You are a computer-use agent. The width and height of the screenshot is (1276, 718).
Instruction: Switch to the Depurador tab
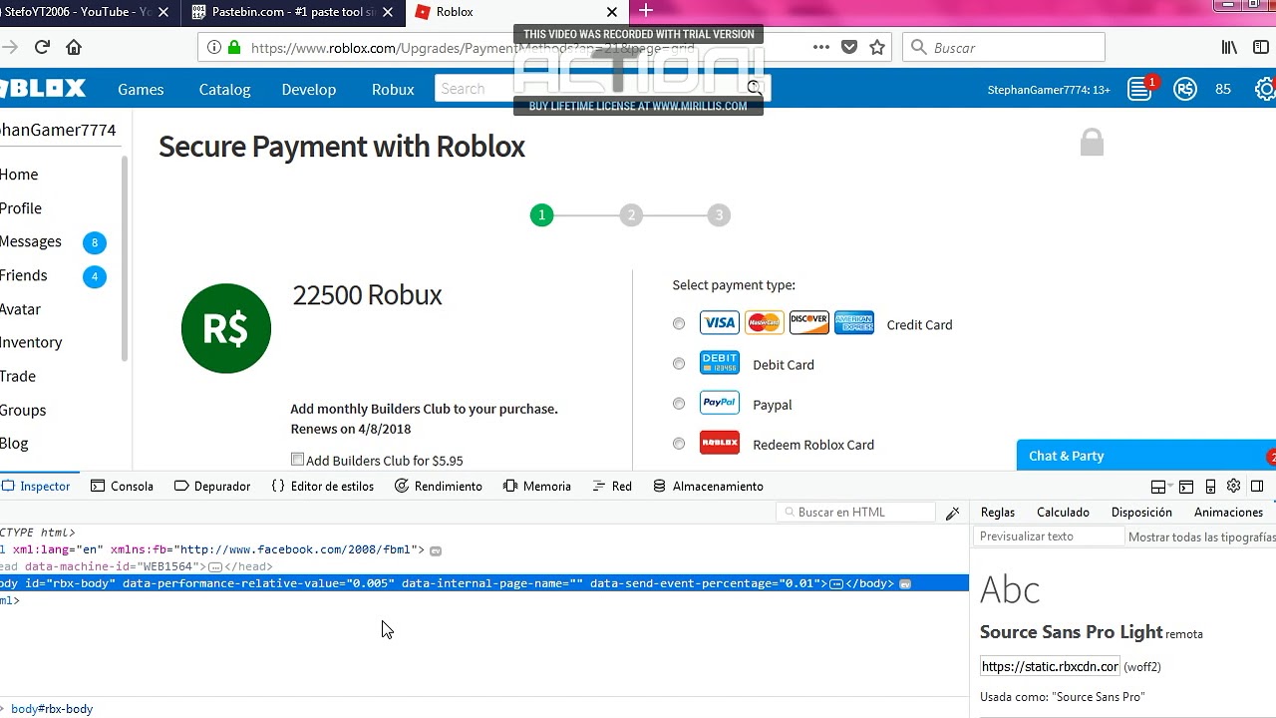coord(211,487)
